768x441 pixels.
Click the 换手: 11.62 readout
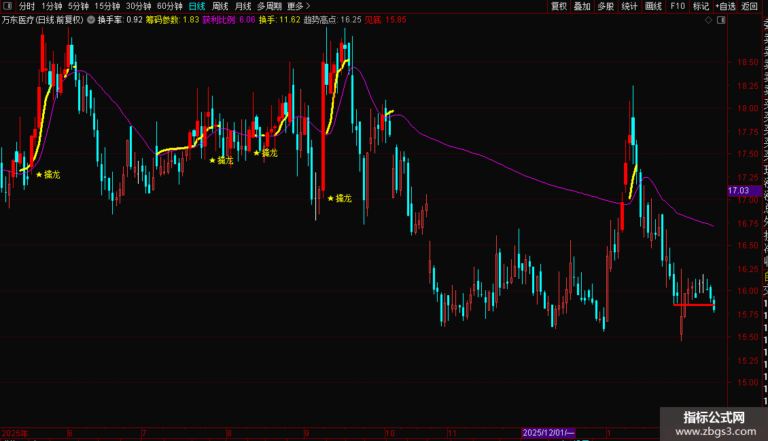tap(279, 20)
